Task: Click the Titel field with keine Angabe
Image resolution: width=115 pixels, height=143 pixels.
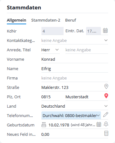Action: tap(87, 50)
